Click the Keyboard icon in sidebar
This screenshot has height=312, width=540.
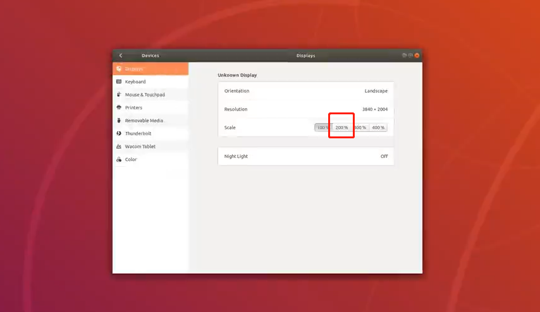tap(119, 81)
